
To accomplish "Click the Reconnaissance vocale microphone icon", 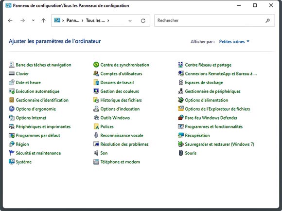I will pyautogui.click(x=96, y=135).
